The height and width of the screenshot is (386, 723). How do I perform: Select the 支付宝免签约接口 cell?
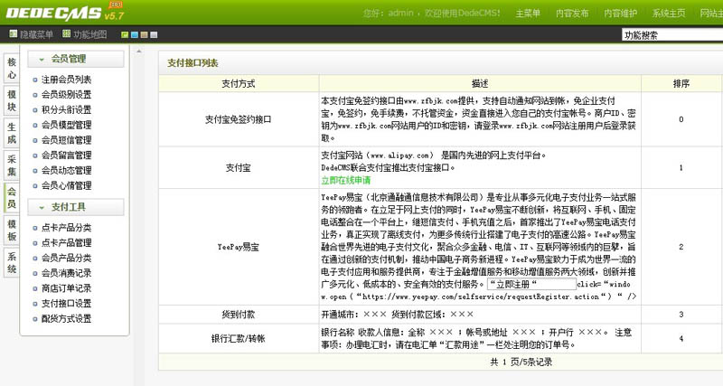(239, 119)
